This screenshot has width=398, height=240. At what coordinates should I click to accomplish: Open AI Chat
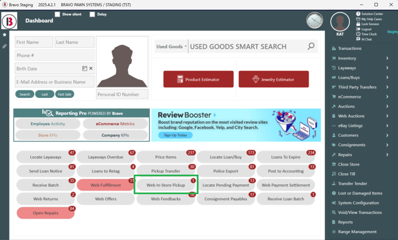(364, 39)
